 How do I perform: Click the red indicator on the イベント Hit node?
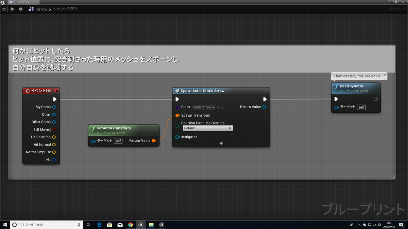(x=56, y=91)
